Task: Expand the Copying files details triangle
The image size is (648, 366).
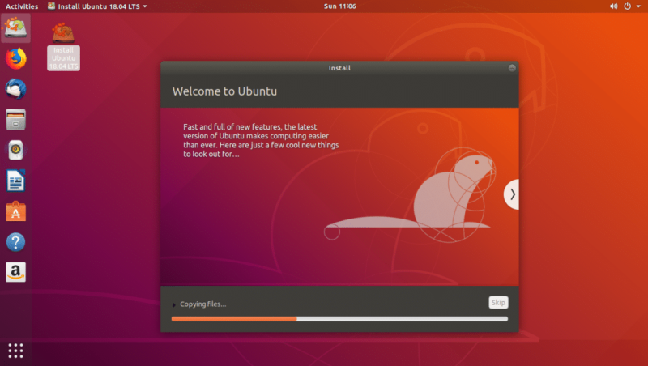Action: [x=174, y=304]
